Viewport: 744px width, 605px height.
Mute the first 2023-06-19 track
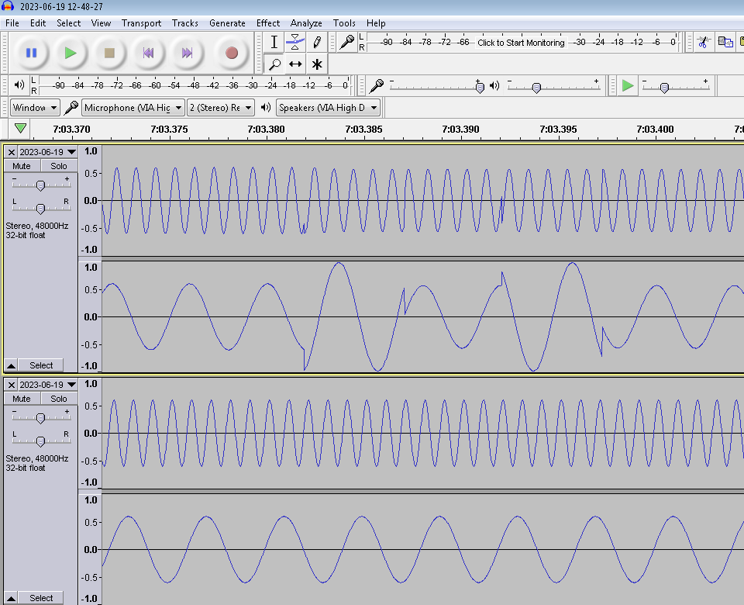(20, 165)
